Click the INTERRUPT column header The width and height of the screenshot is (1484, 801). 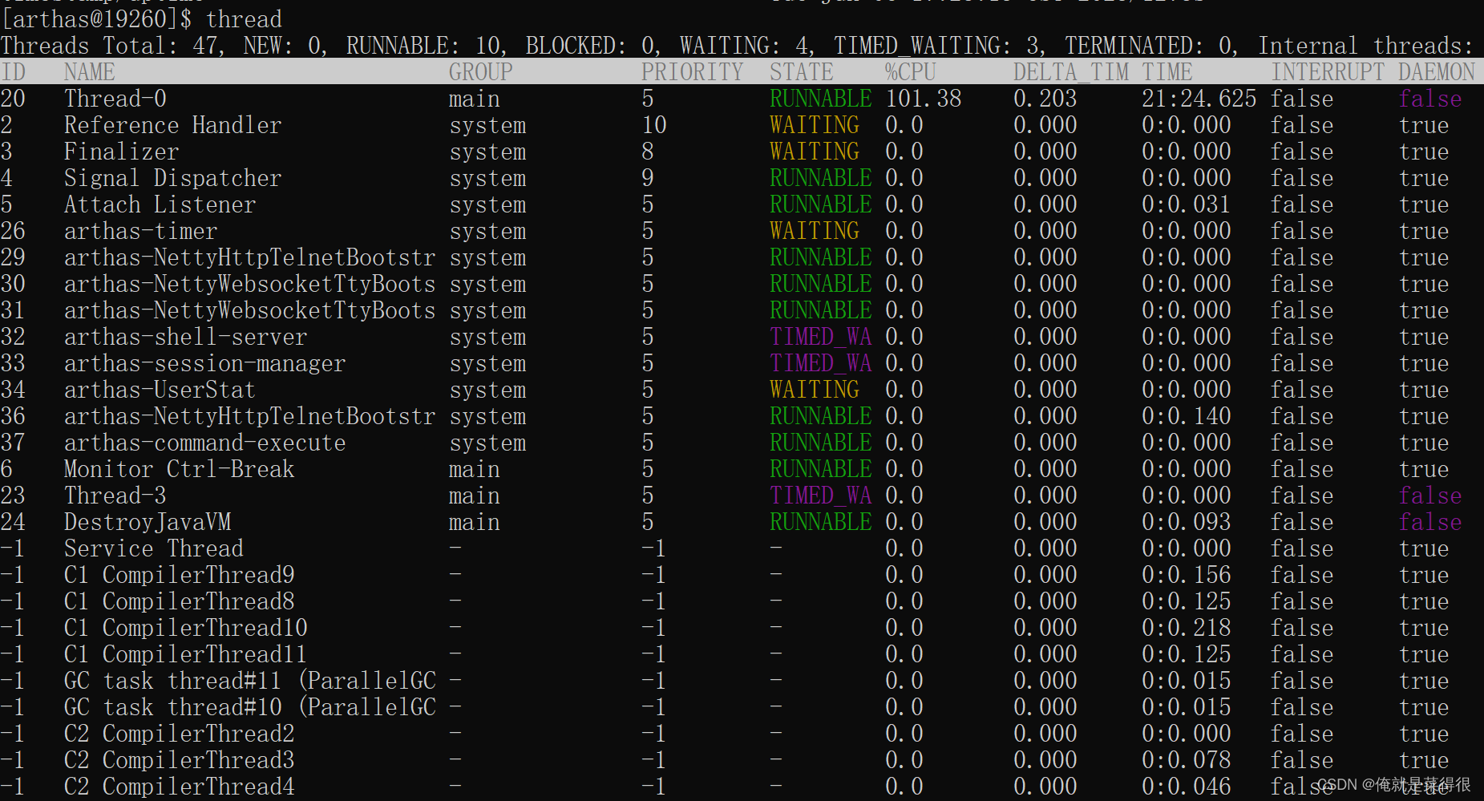click(1328, 72)
